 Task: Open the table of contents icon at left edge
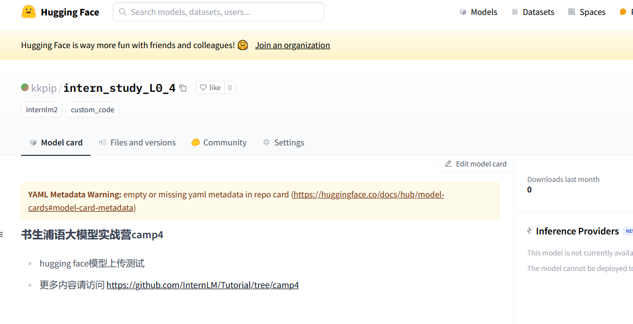pyautogui.click(x=2, y=234)
